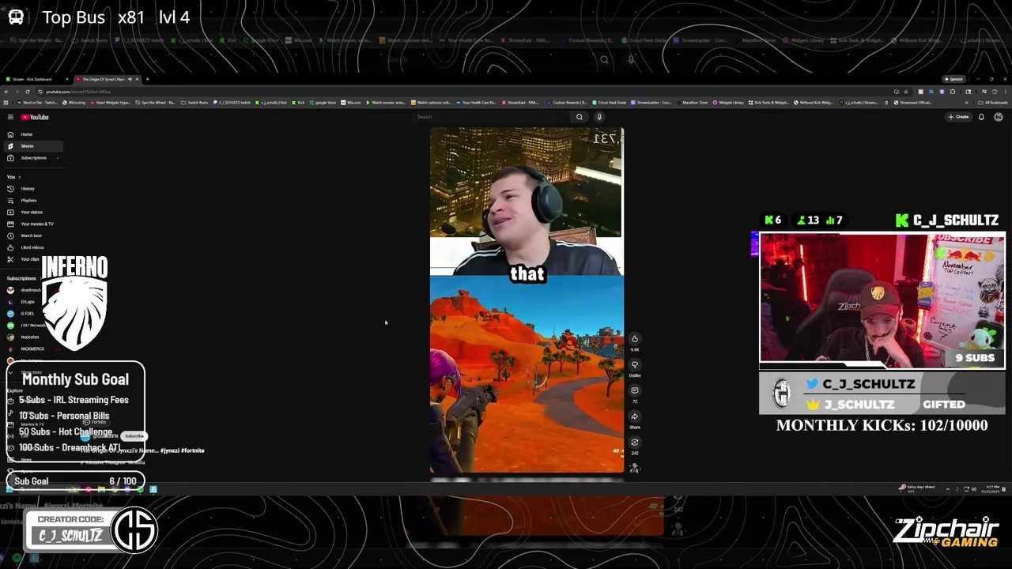Share the Short
The image size is (1012, 569).
(x=634, y=416)
